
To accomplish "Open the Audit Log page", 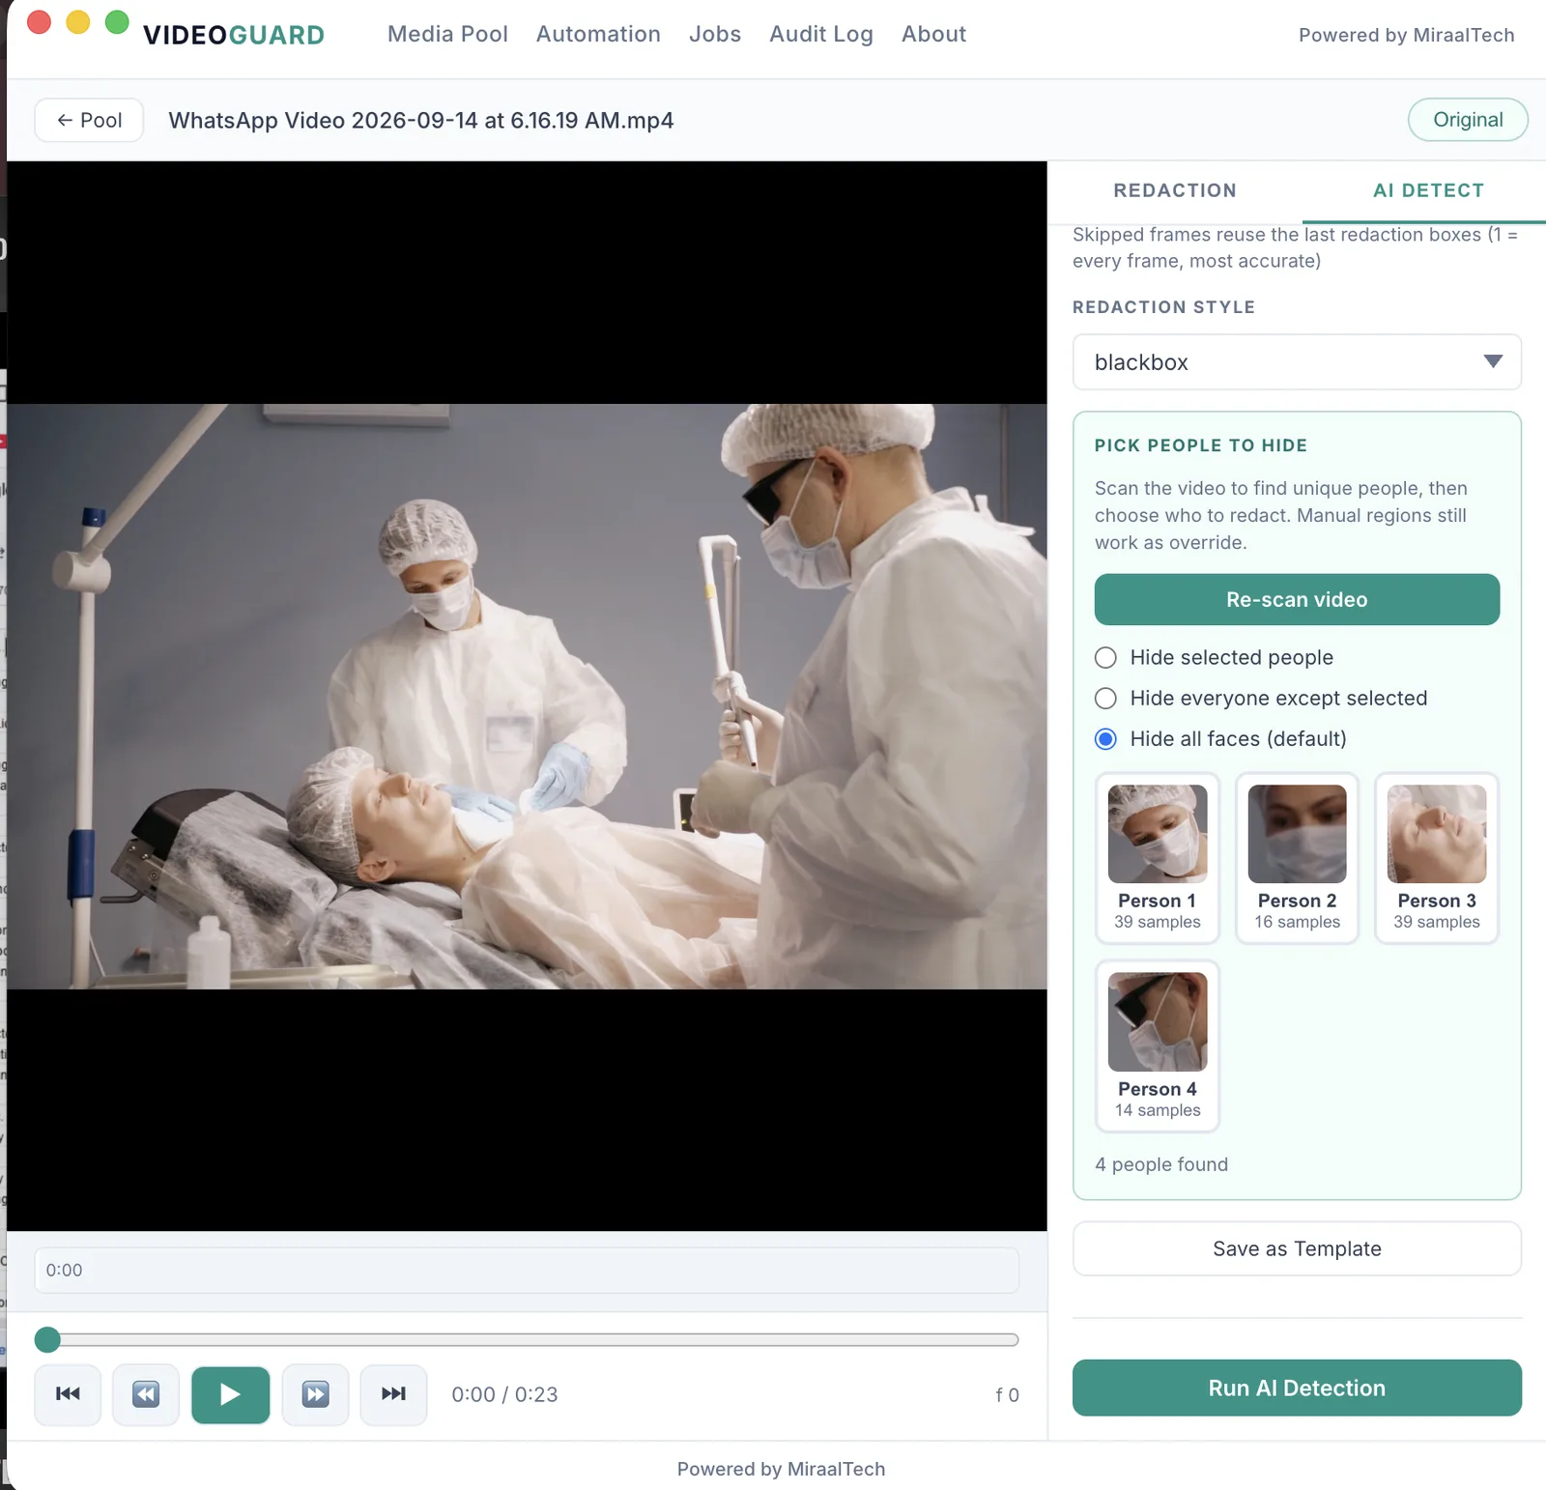I will (x=821, y=34).
